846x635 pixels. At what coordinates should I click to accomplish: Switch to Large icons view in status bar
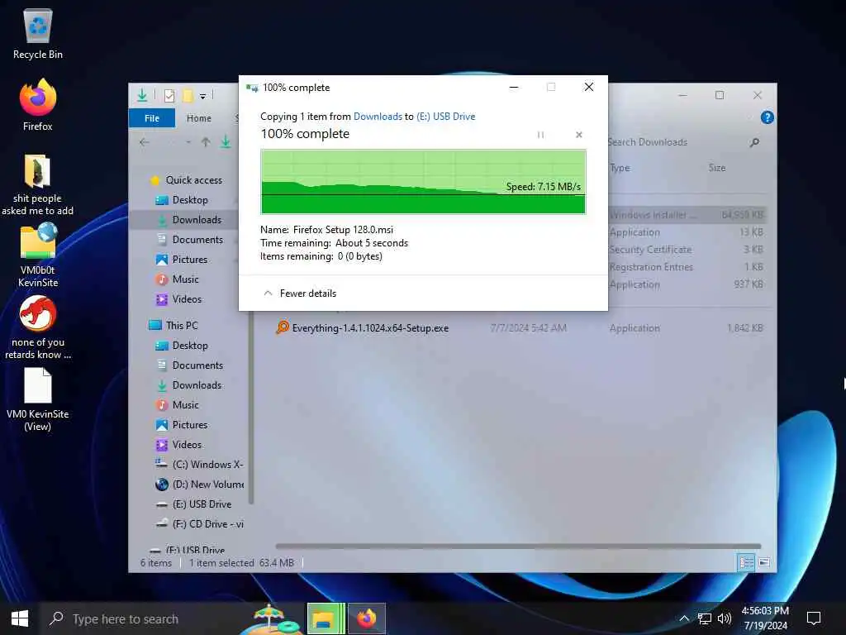coord(764,562)
